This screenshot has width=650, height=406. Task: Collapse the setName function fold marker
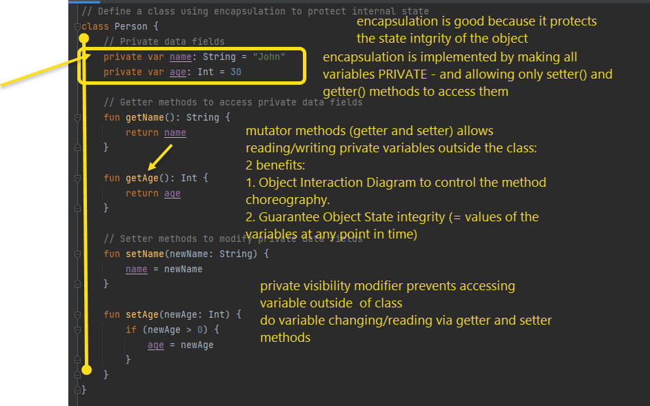pyautogui.click(x=77, y=254)
